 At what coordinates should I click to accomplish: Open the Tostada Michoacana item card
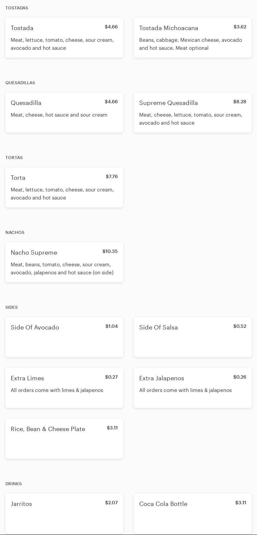pyautogui.click(x=193, y=38)
